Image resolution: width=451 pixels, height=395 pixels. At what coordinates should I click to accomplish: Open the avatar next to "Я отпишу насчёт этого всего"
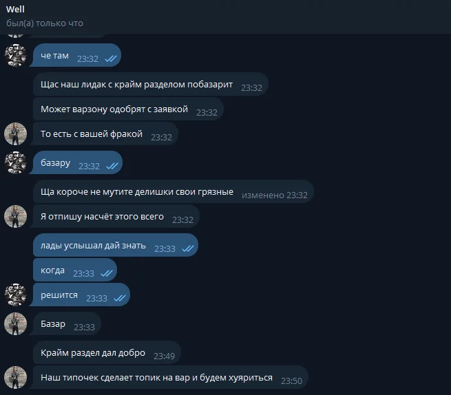click(x=16, y=217)
